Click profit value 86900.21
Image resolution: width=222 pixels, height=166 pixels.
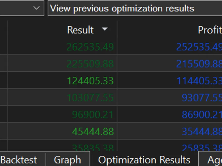point(202,115)
